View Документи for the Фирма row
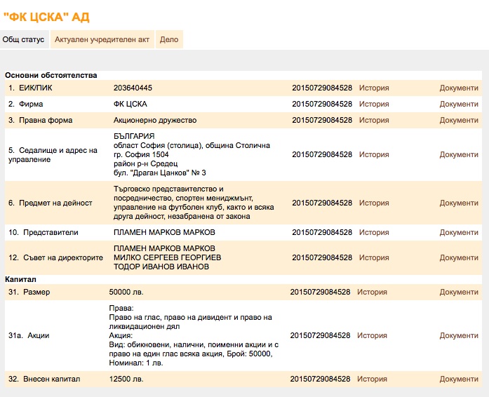This screenshot has width=489, height=397. click(458, 105)
